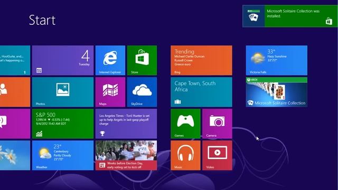Open the Election Day news tile
Screen dimensions: 338x190
point(126,155)
